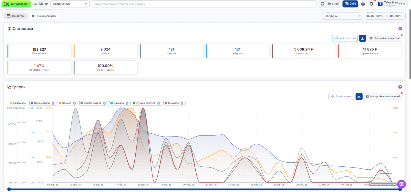
Task: Click the left handle of chart range slider
Action: pyautogui.click(x=9, y=189)
